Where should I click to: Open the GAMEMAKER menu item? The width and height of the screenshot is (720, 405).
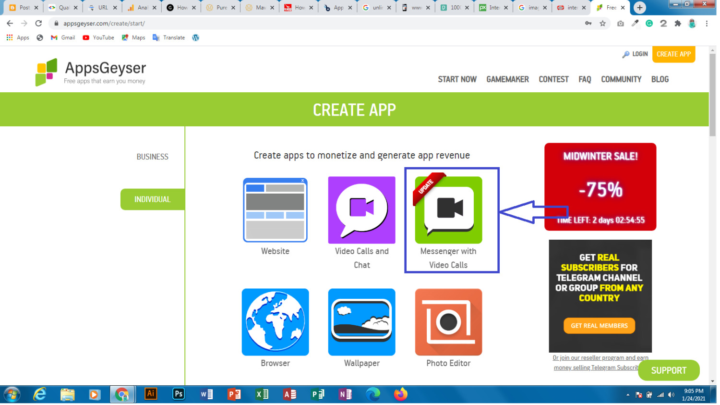[507, 79]
